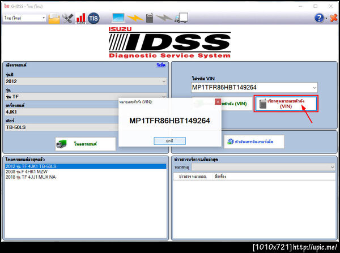Click the red bar chart G-IDSS icon
Image resolution: width=340 pixels, height=253 pixels.
80,18
